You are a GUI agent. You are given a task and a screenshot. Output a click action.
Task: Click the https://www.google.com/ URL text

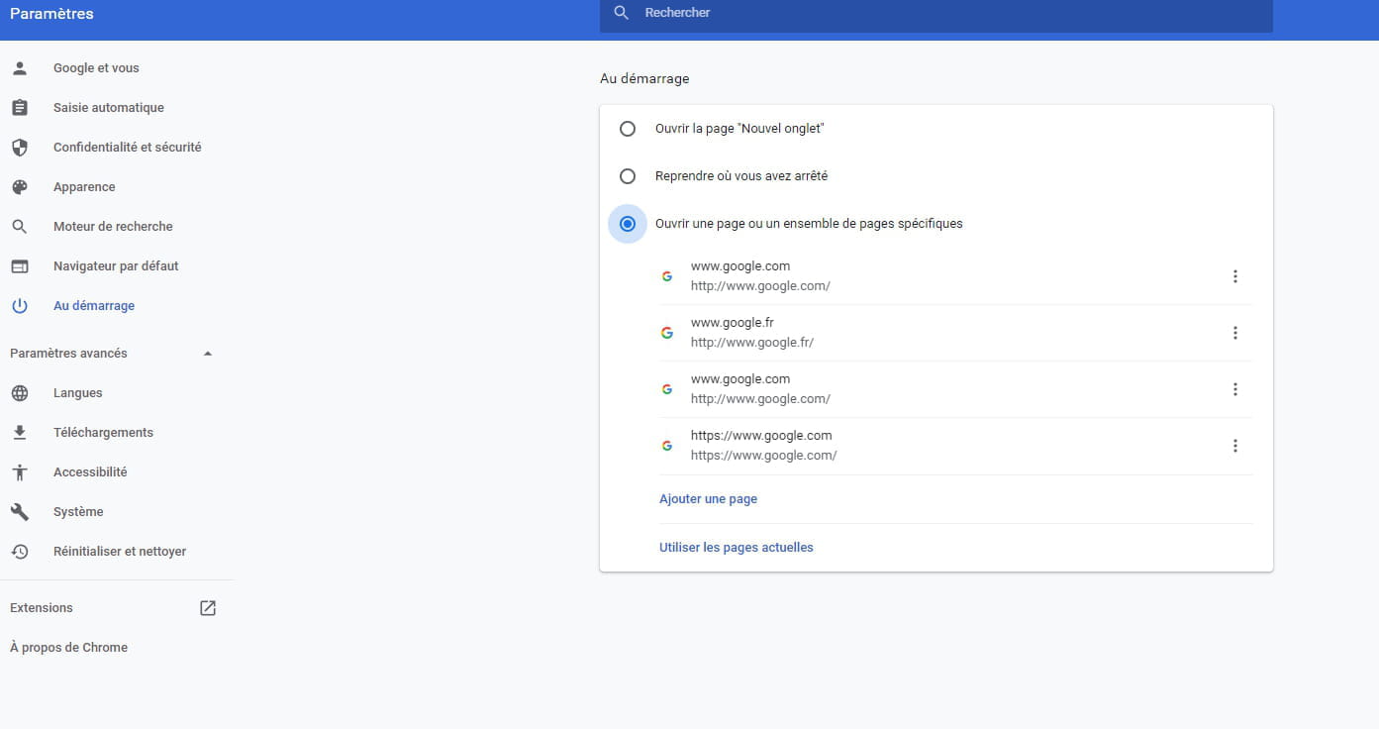(x=763, y=456)
